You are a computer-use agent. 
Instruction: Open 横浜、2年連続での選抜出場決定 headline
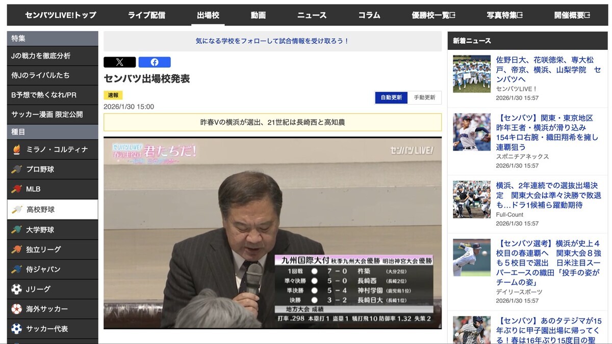click(x=549, y=195)
